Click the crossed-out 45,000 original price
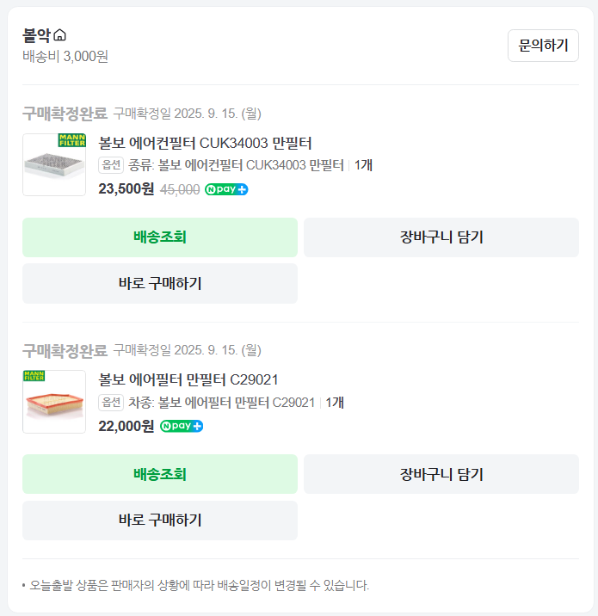This screenshot has width=598, height=616. [180, 189]
